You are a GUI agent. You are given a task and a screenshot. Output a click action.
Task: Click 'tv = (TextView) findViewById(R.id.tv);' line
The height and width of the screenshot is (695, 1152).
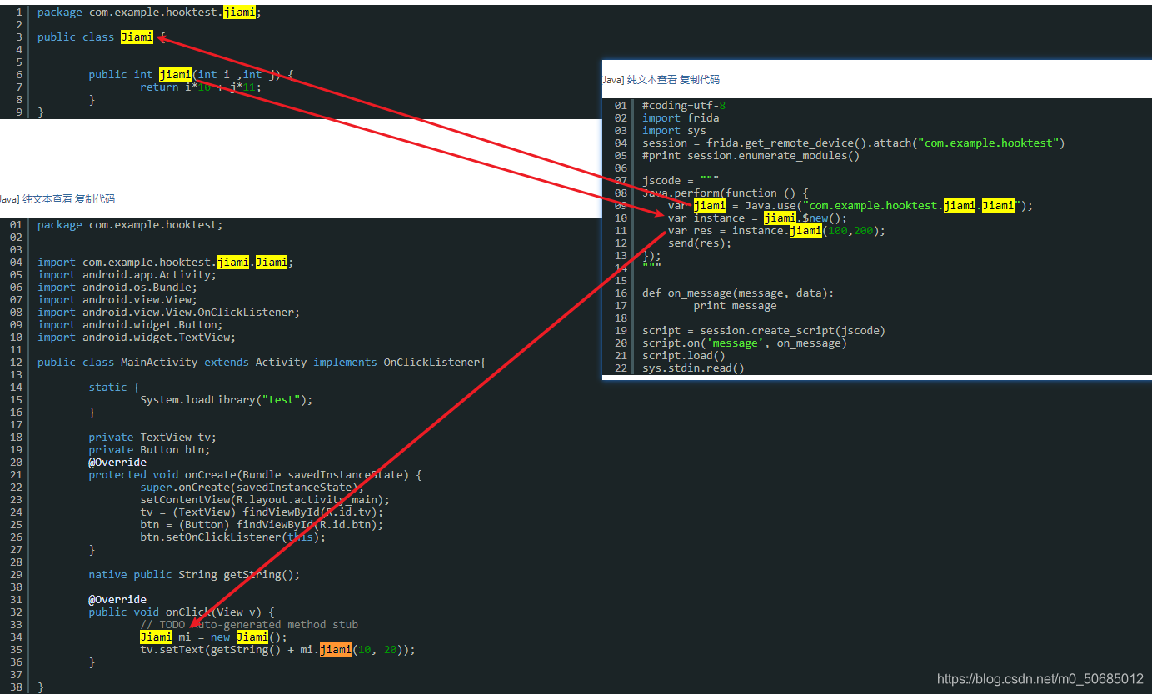(262, 512)
